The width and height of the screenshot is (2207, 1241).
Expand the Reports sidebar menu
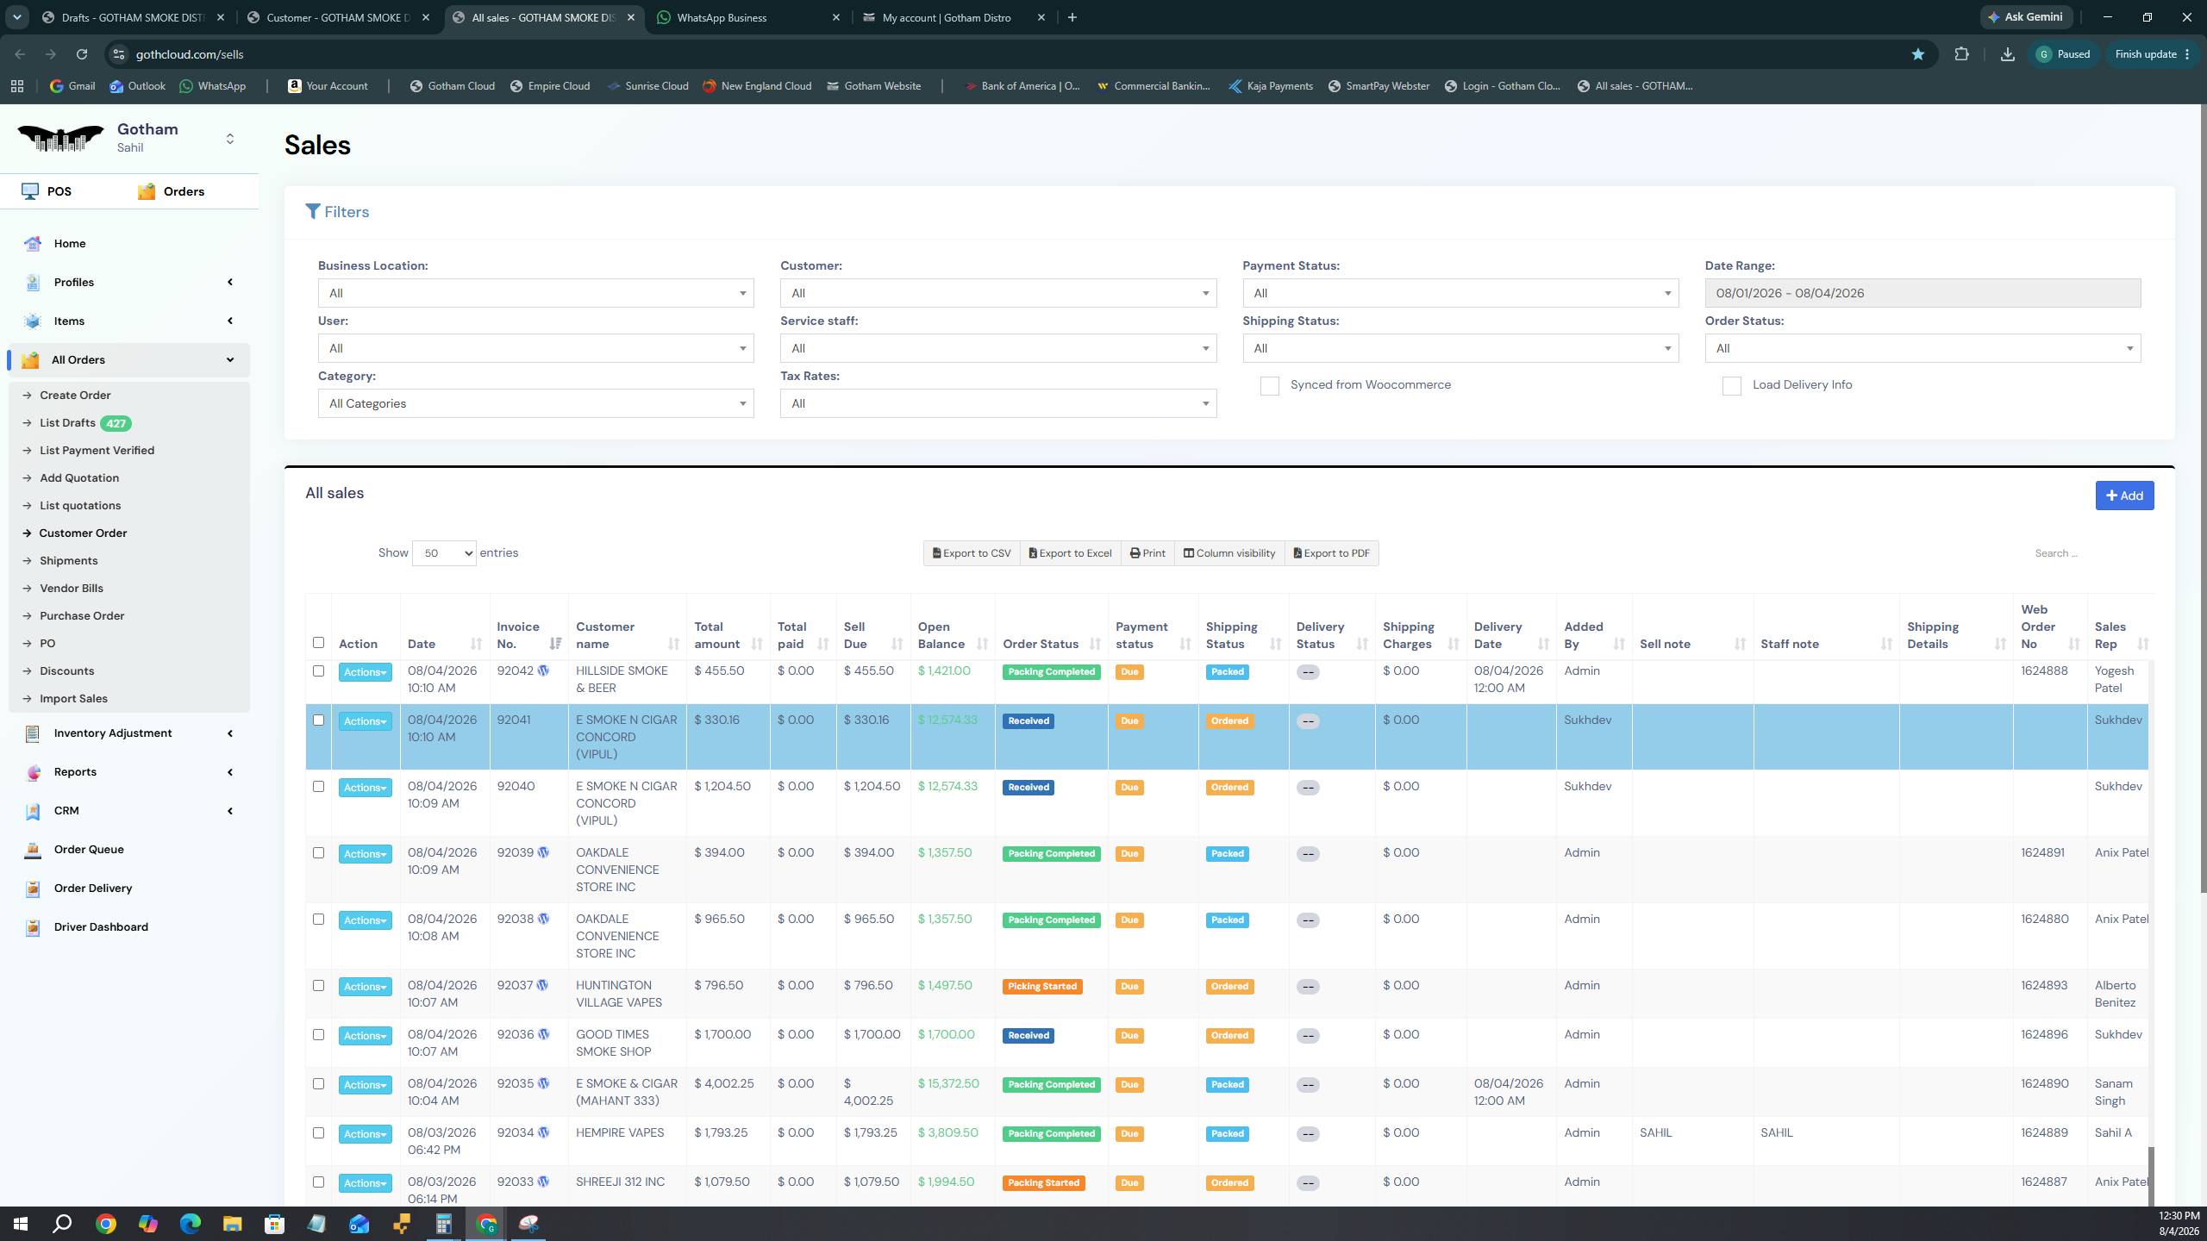click(x=129, y=772)
